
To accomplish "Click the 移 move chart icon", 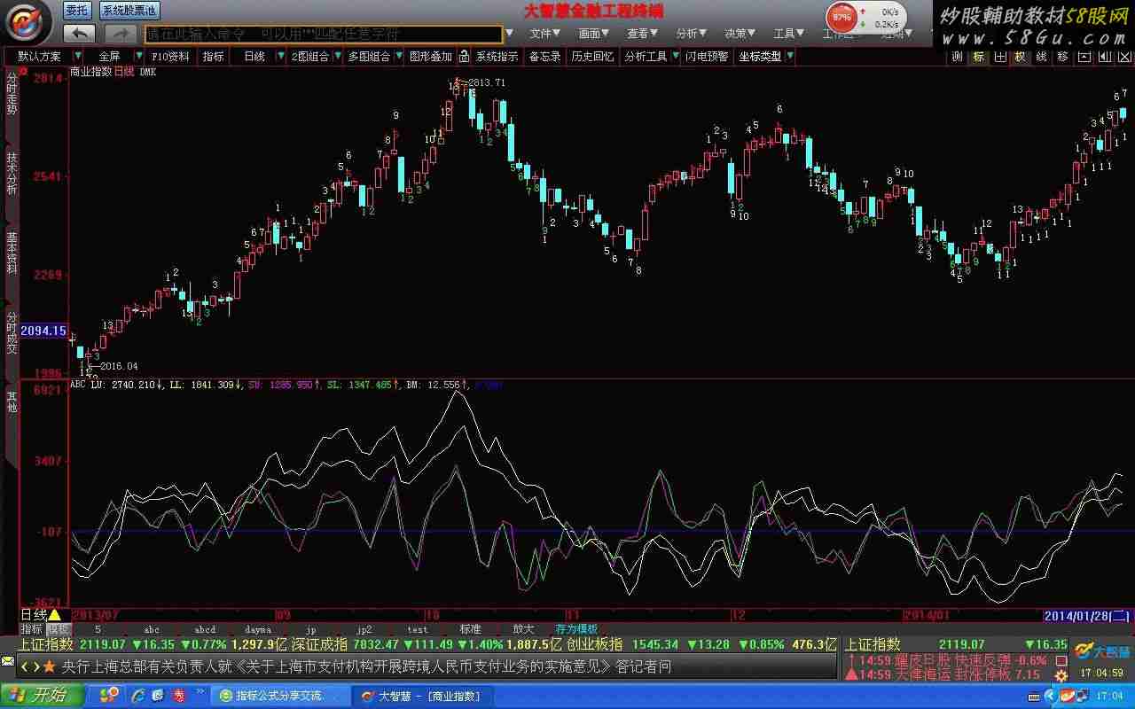I will coord(1062,57).
